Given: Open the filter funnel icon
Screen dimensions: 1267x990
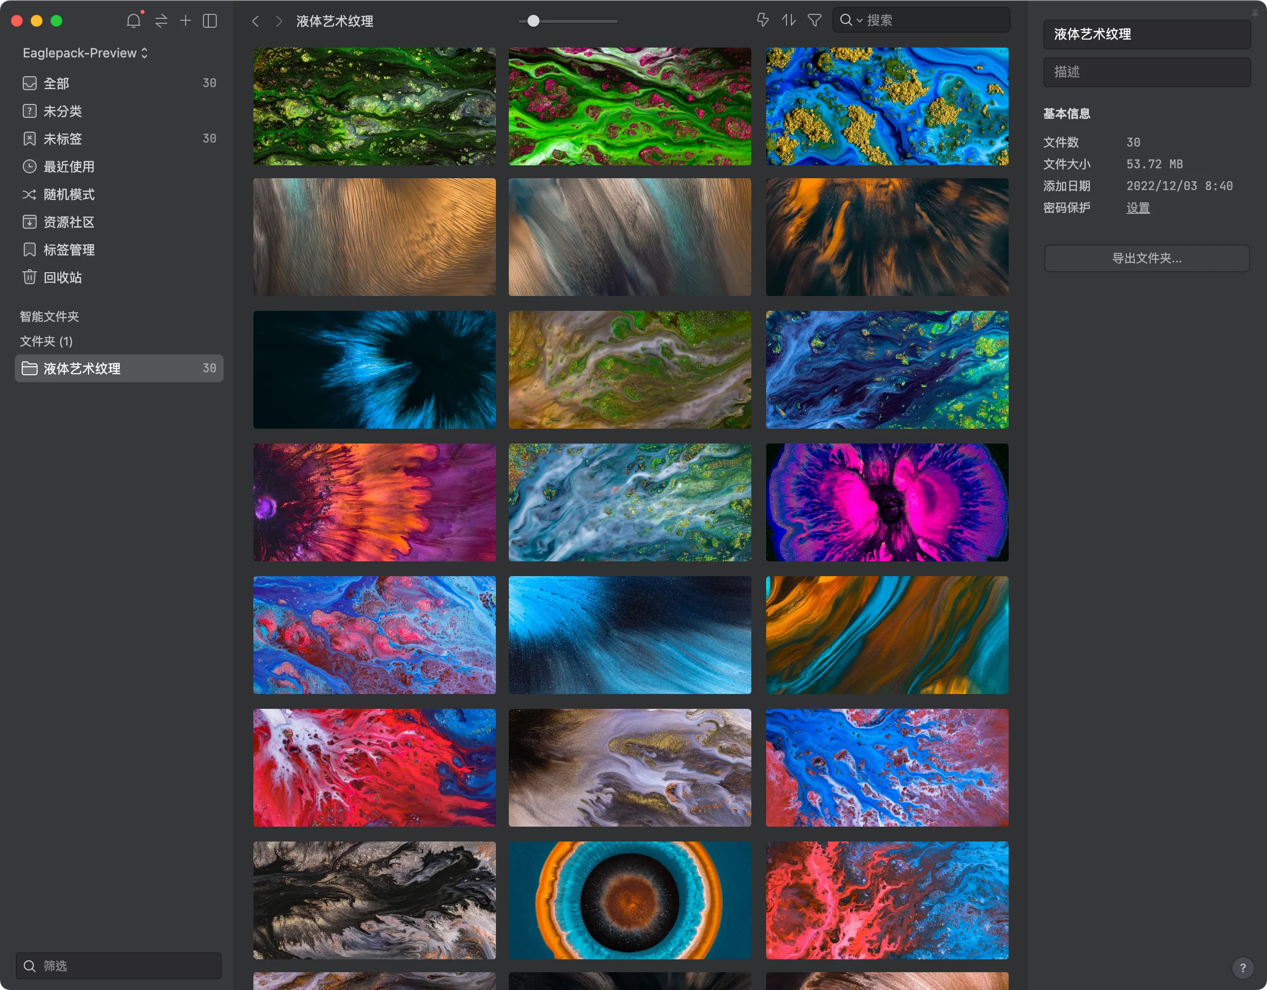Looking at the screenshot, I should pos(815,20).
